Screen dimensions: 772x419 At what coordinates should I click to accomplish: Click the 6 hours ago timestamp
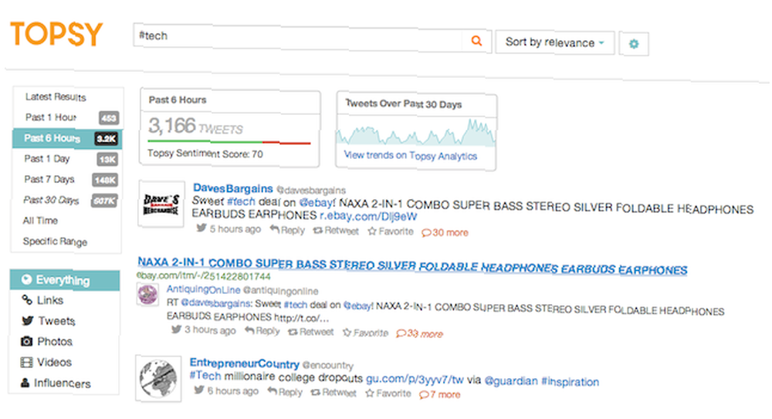tap(233, 391)
